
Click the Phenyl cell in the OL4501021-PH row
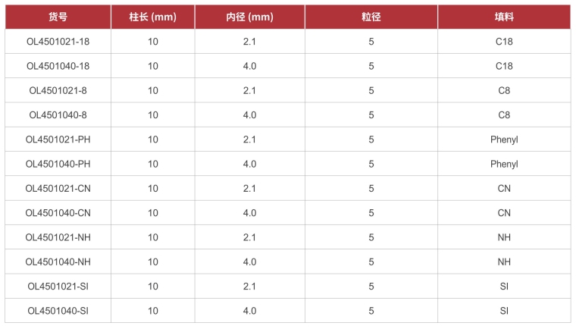tap(504, 139)
